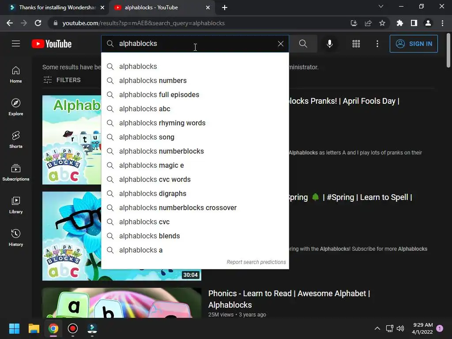This screenshot has width=452, height=339.
Task: Open the Phonics video thumbnail with letters a b
Action: (122, 303)
